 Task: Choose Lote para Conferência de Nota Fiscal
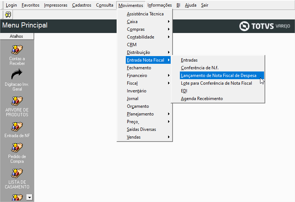[218, 83]
